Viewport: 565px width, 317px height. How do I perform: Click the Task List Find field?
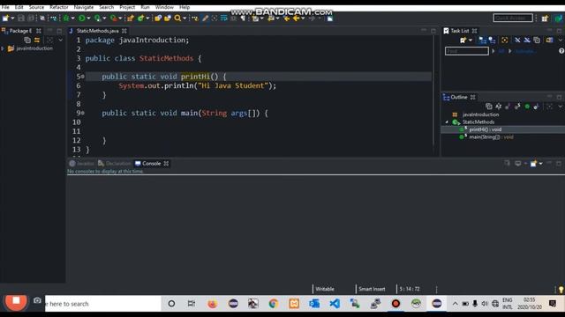[467, 51]
